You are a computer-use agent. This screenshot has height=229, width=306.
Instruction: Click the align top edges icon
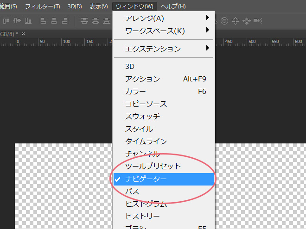pos(6,20)
